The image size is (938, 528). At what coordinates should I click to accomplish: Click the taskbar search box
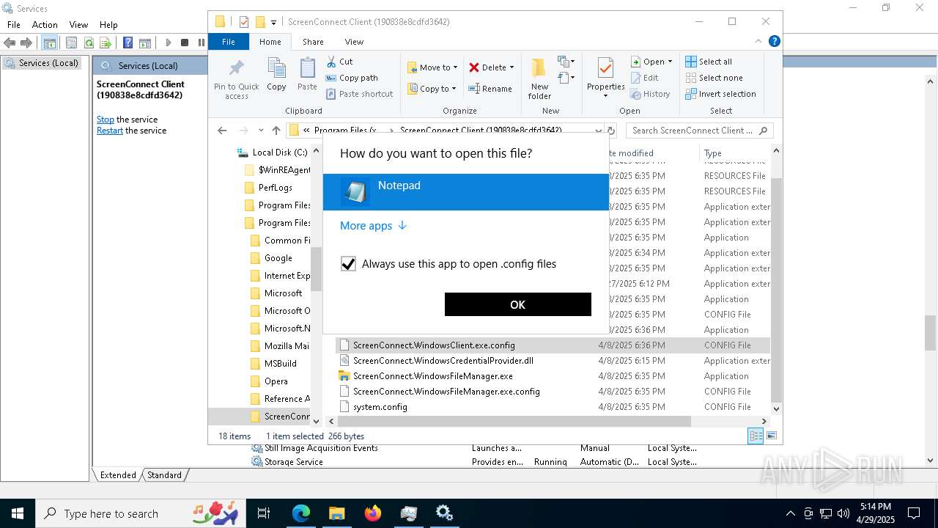pos(140,513)
